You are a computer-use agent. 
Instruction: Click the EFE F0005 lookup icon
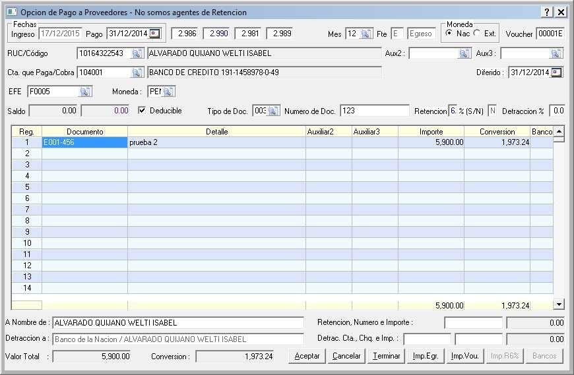coord(85,92)
